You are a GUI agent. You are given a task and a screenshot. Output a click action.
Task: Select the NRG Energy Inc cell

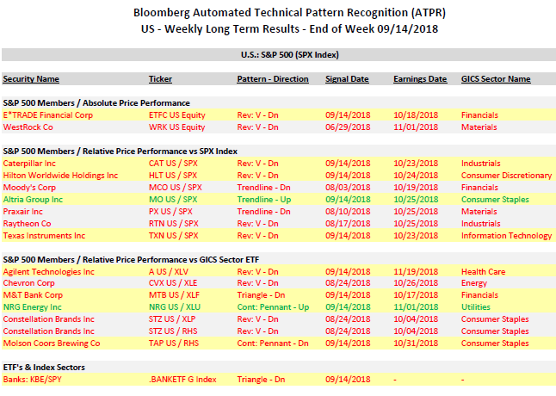click(x=32, y=307)
